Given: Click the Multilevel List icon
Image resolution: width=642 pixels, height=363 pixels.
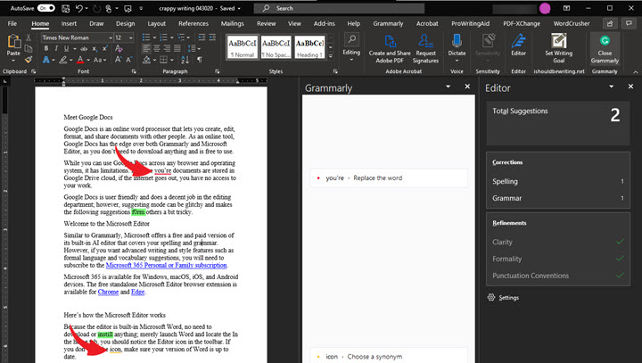Looking at the screenshot, I should click(x=181, y=37).
